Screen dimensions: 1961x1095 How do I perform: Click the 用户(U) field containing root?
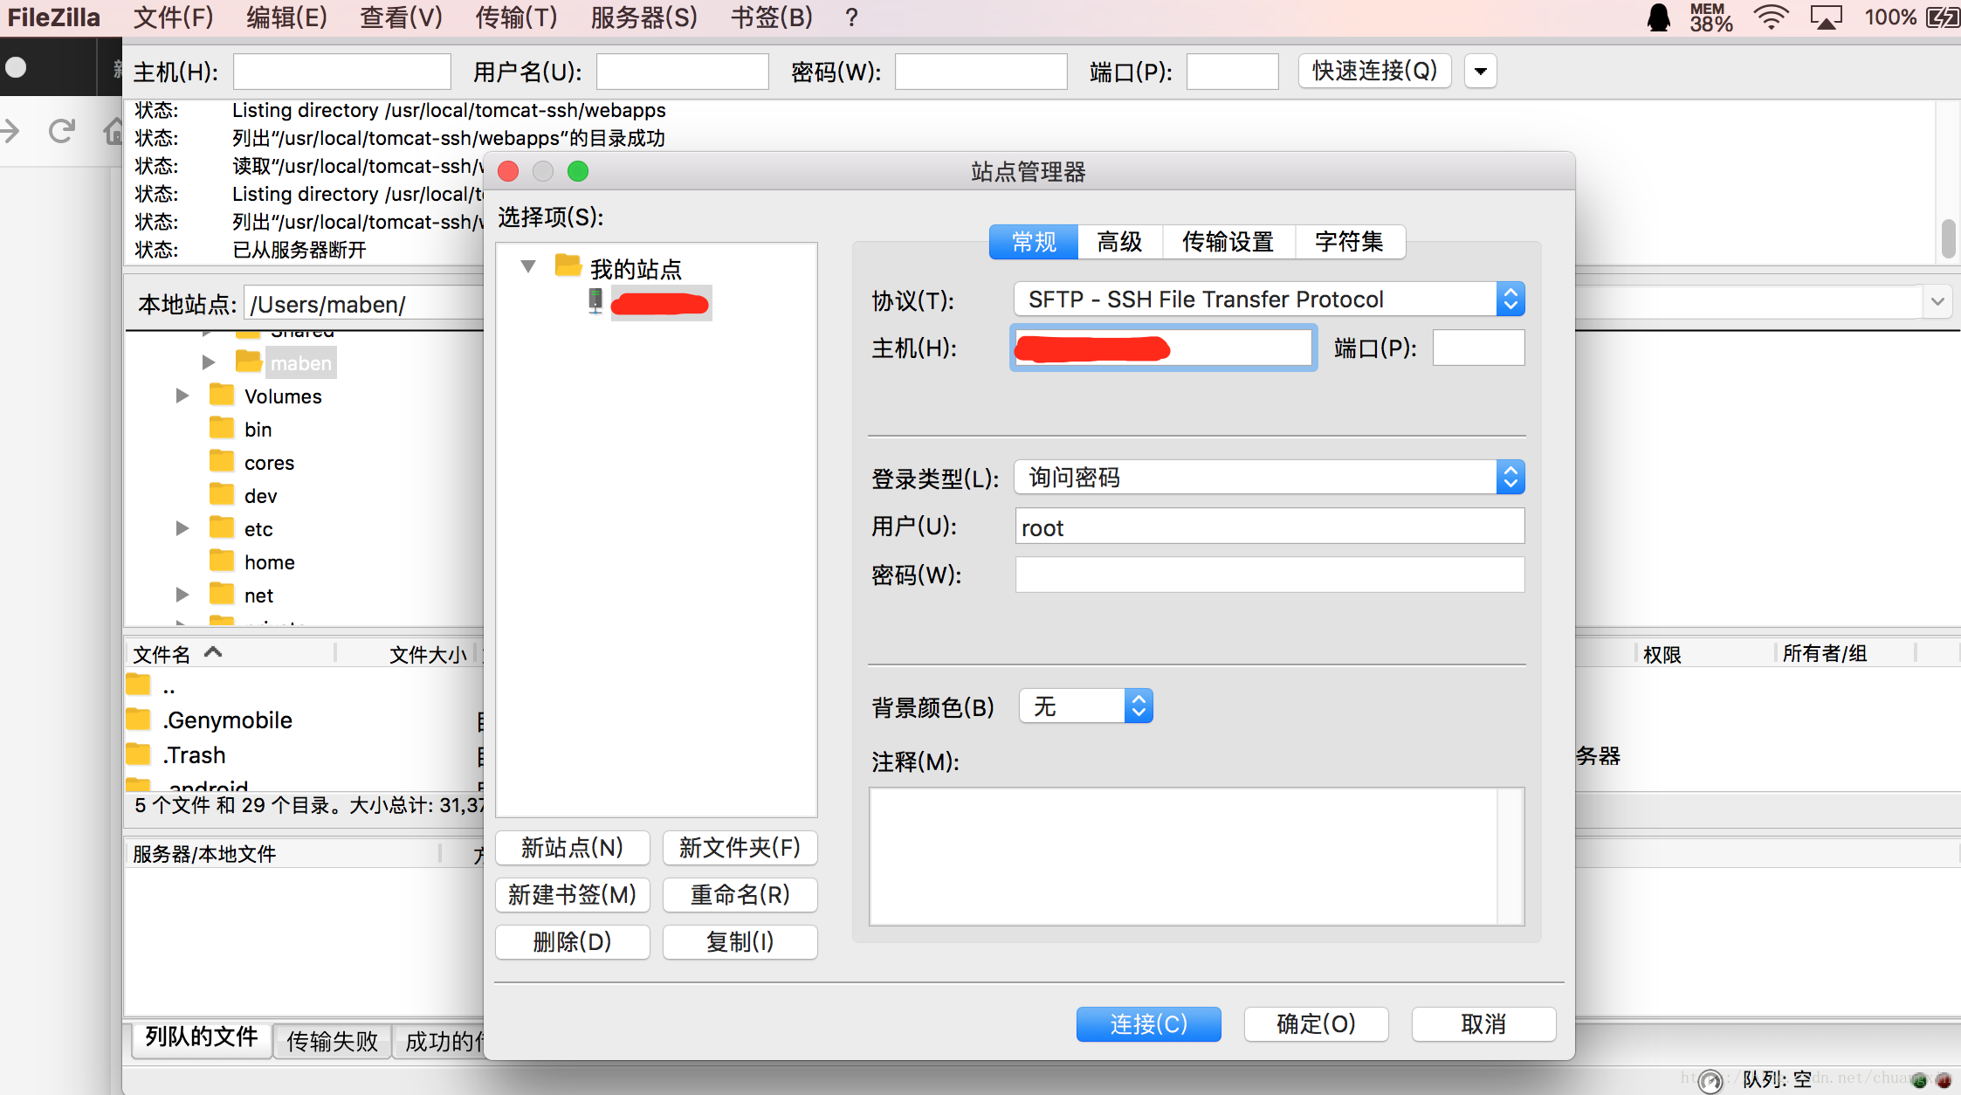[1269, 527]
